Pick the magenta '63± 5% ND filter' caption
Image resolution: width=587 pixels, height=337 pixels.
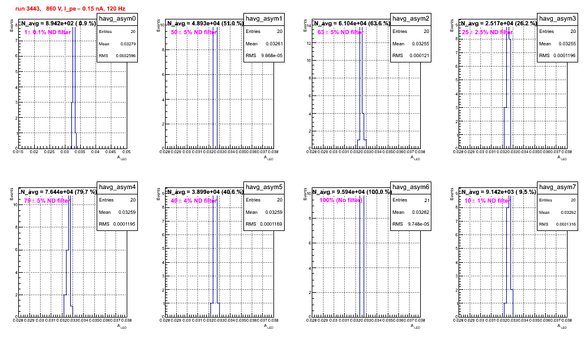341,32
